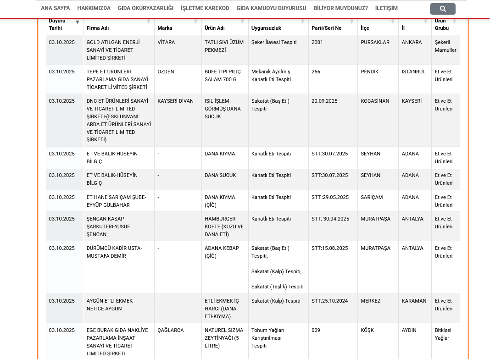Toggle sort icon for Ürün Adı column
Screen dimensions: 490x359
click(243, 22)
